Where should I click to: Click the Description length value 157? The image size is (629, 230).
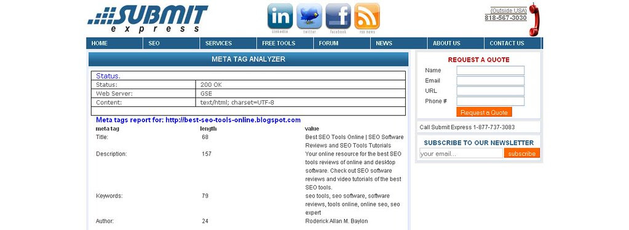click(207, 154)
